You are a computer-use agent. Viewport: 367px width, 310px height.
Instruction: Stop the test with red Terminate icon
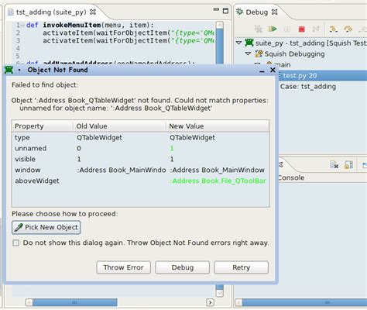tap(301, 29)
